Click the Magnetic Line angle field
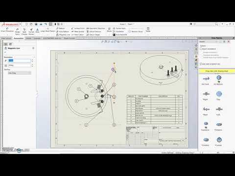This screenshot has width=235, height=176. point(19,66)
